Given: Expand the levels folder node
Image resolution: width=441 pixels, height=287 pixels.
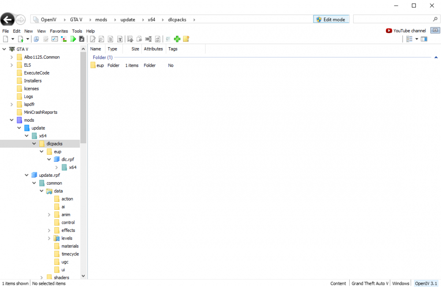Looking at the screenshot, I should pyautogui.click(x=49, y=238).
